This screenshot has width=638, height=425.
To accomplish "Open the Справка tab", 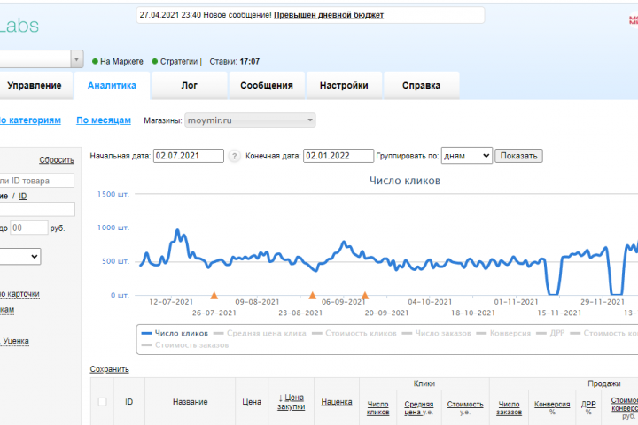I will [x=421, y=85].
